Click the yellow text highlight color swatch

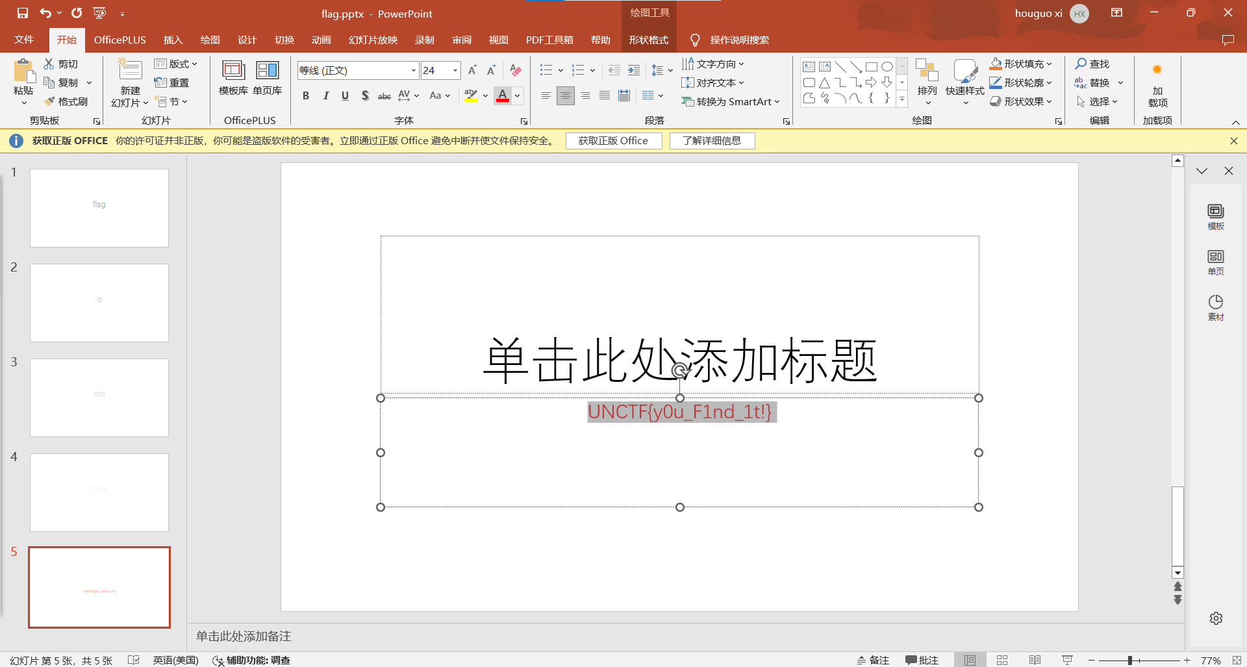(x=472, y=95)
